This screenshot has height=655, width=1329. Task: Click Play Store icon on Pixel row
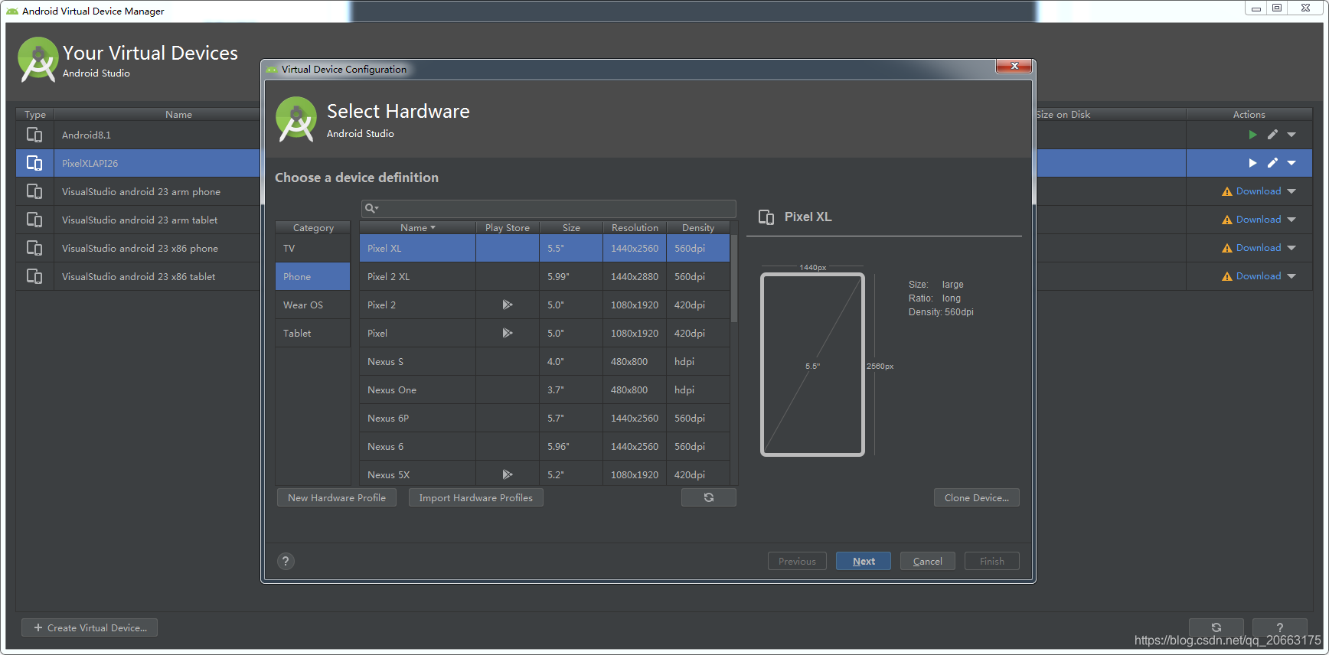tap(507, 333)
